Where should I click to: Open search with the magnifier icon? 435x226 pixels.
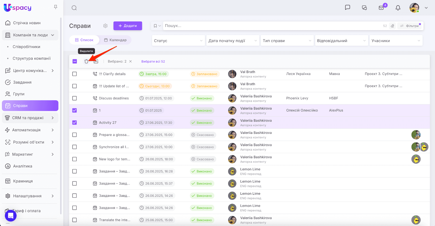click(x=74, y=8)
